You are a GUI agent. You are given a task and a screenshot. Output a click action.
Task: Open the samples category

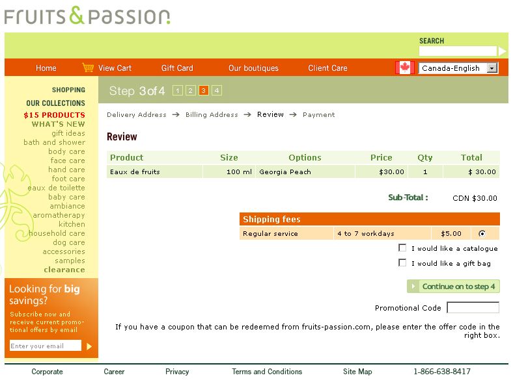tap(70, 261)
